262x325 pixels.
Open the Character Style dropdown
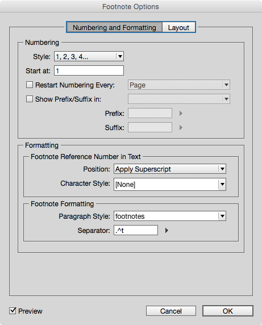[170, 184]
